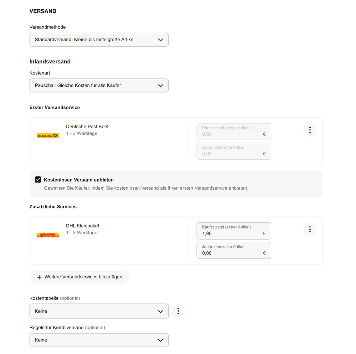Open Kostenart Pauschal dropdown
The height and width of the screenshot is (354, 356).
tap(99, 86)
